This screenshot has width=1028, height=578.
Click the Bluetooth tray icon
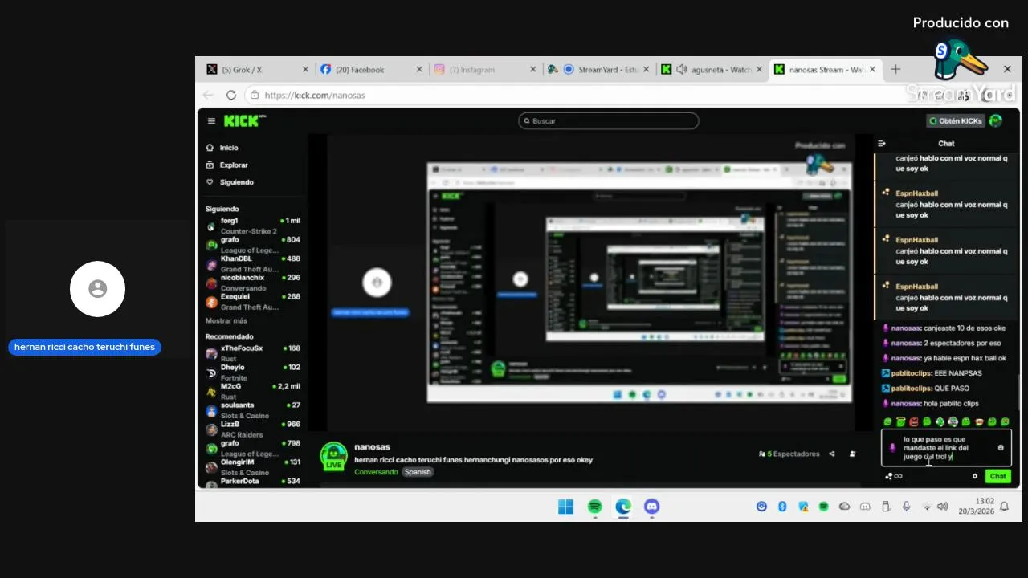pos(782,507)
